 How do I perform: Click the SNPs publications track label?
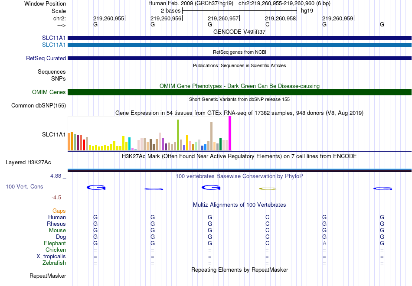click(59, 78)
